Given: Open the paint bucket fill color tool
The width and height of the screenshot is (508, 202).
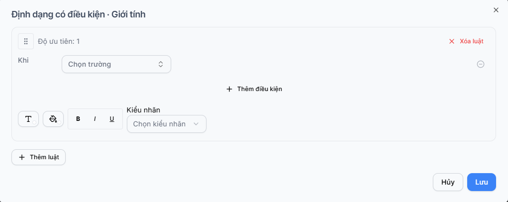Looking at the screenshot, I should tap(53, 119).
